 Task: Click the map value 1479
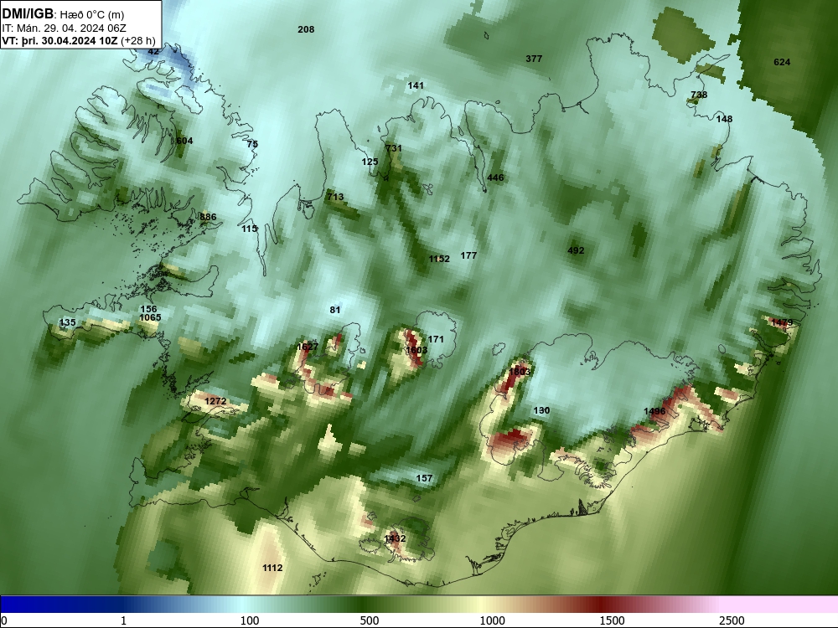782,322
